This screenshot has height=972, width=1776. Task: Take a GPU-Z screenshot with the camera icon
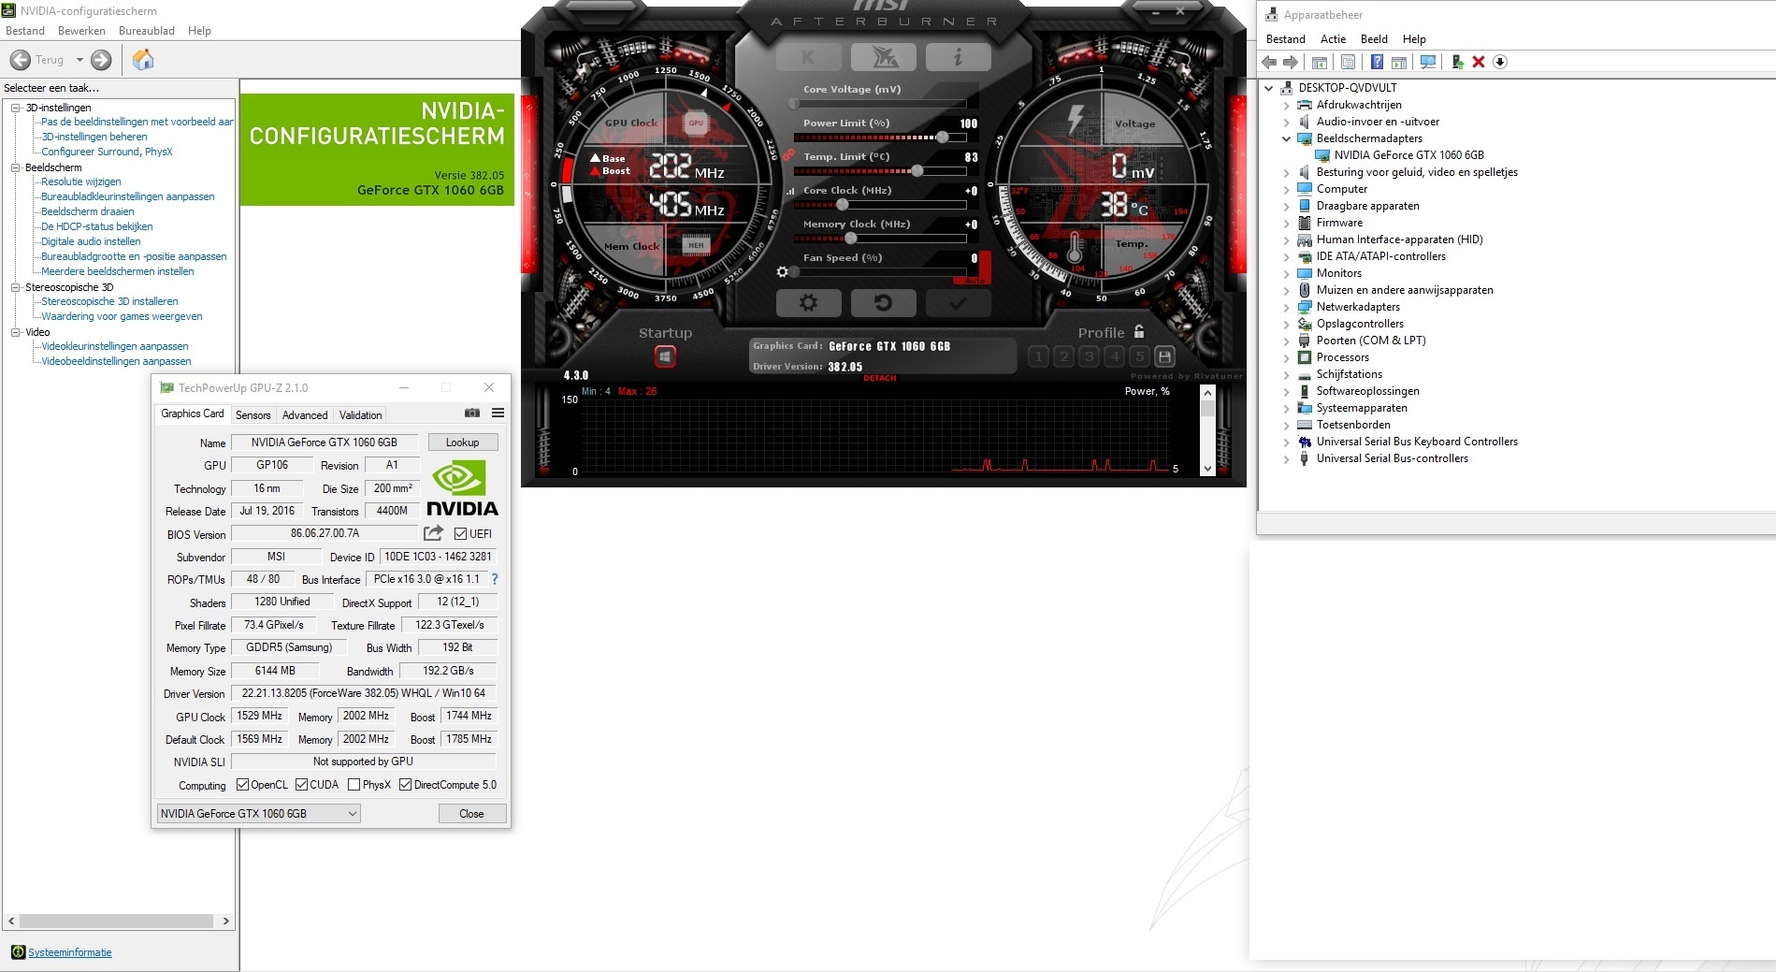point(472,413)
